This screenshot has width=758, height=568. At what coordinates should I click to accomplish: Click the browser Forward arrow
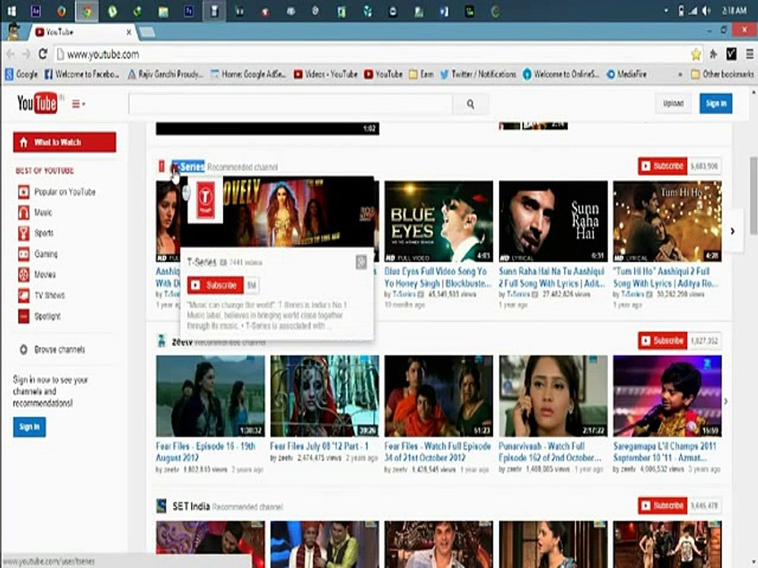[x=26, y=54]
